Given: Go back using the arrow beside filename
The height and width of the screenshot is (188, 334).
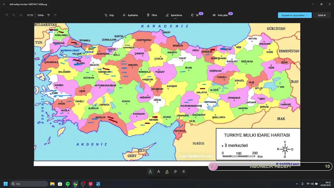Looking at the screenshot, I should [4, 4].
